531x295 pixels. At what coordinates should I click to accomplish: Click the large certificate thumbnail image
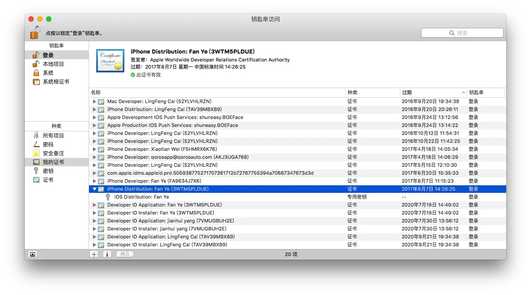(x=110, y=61)
